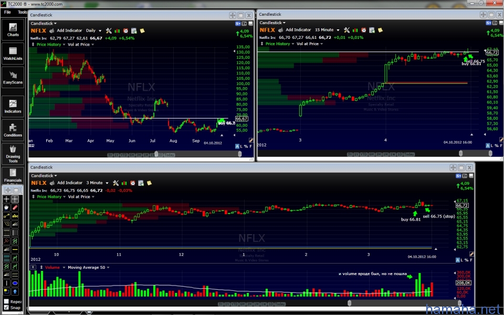The image size is (504, 315).
Task: Open chart settings wrench in Daily chart
Action: coord(109,31)
